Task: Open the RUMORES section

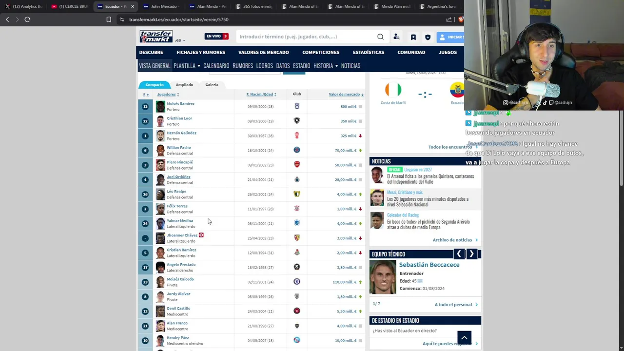Action: 243,66
